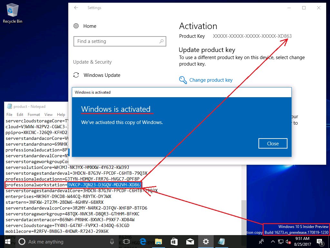Click the Settings back arrow
Screen dimensions: 330x248
76,8
